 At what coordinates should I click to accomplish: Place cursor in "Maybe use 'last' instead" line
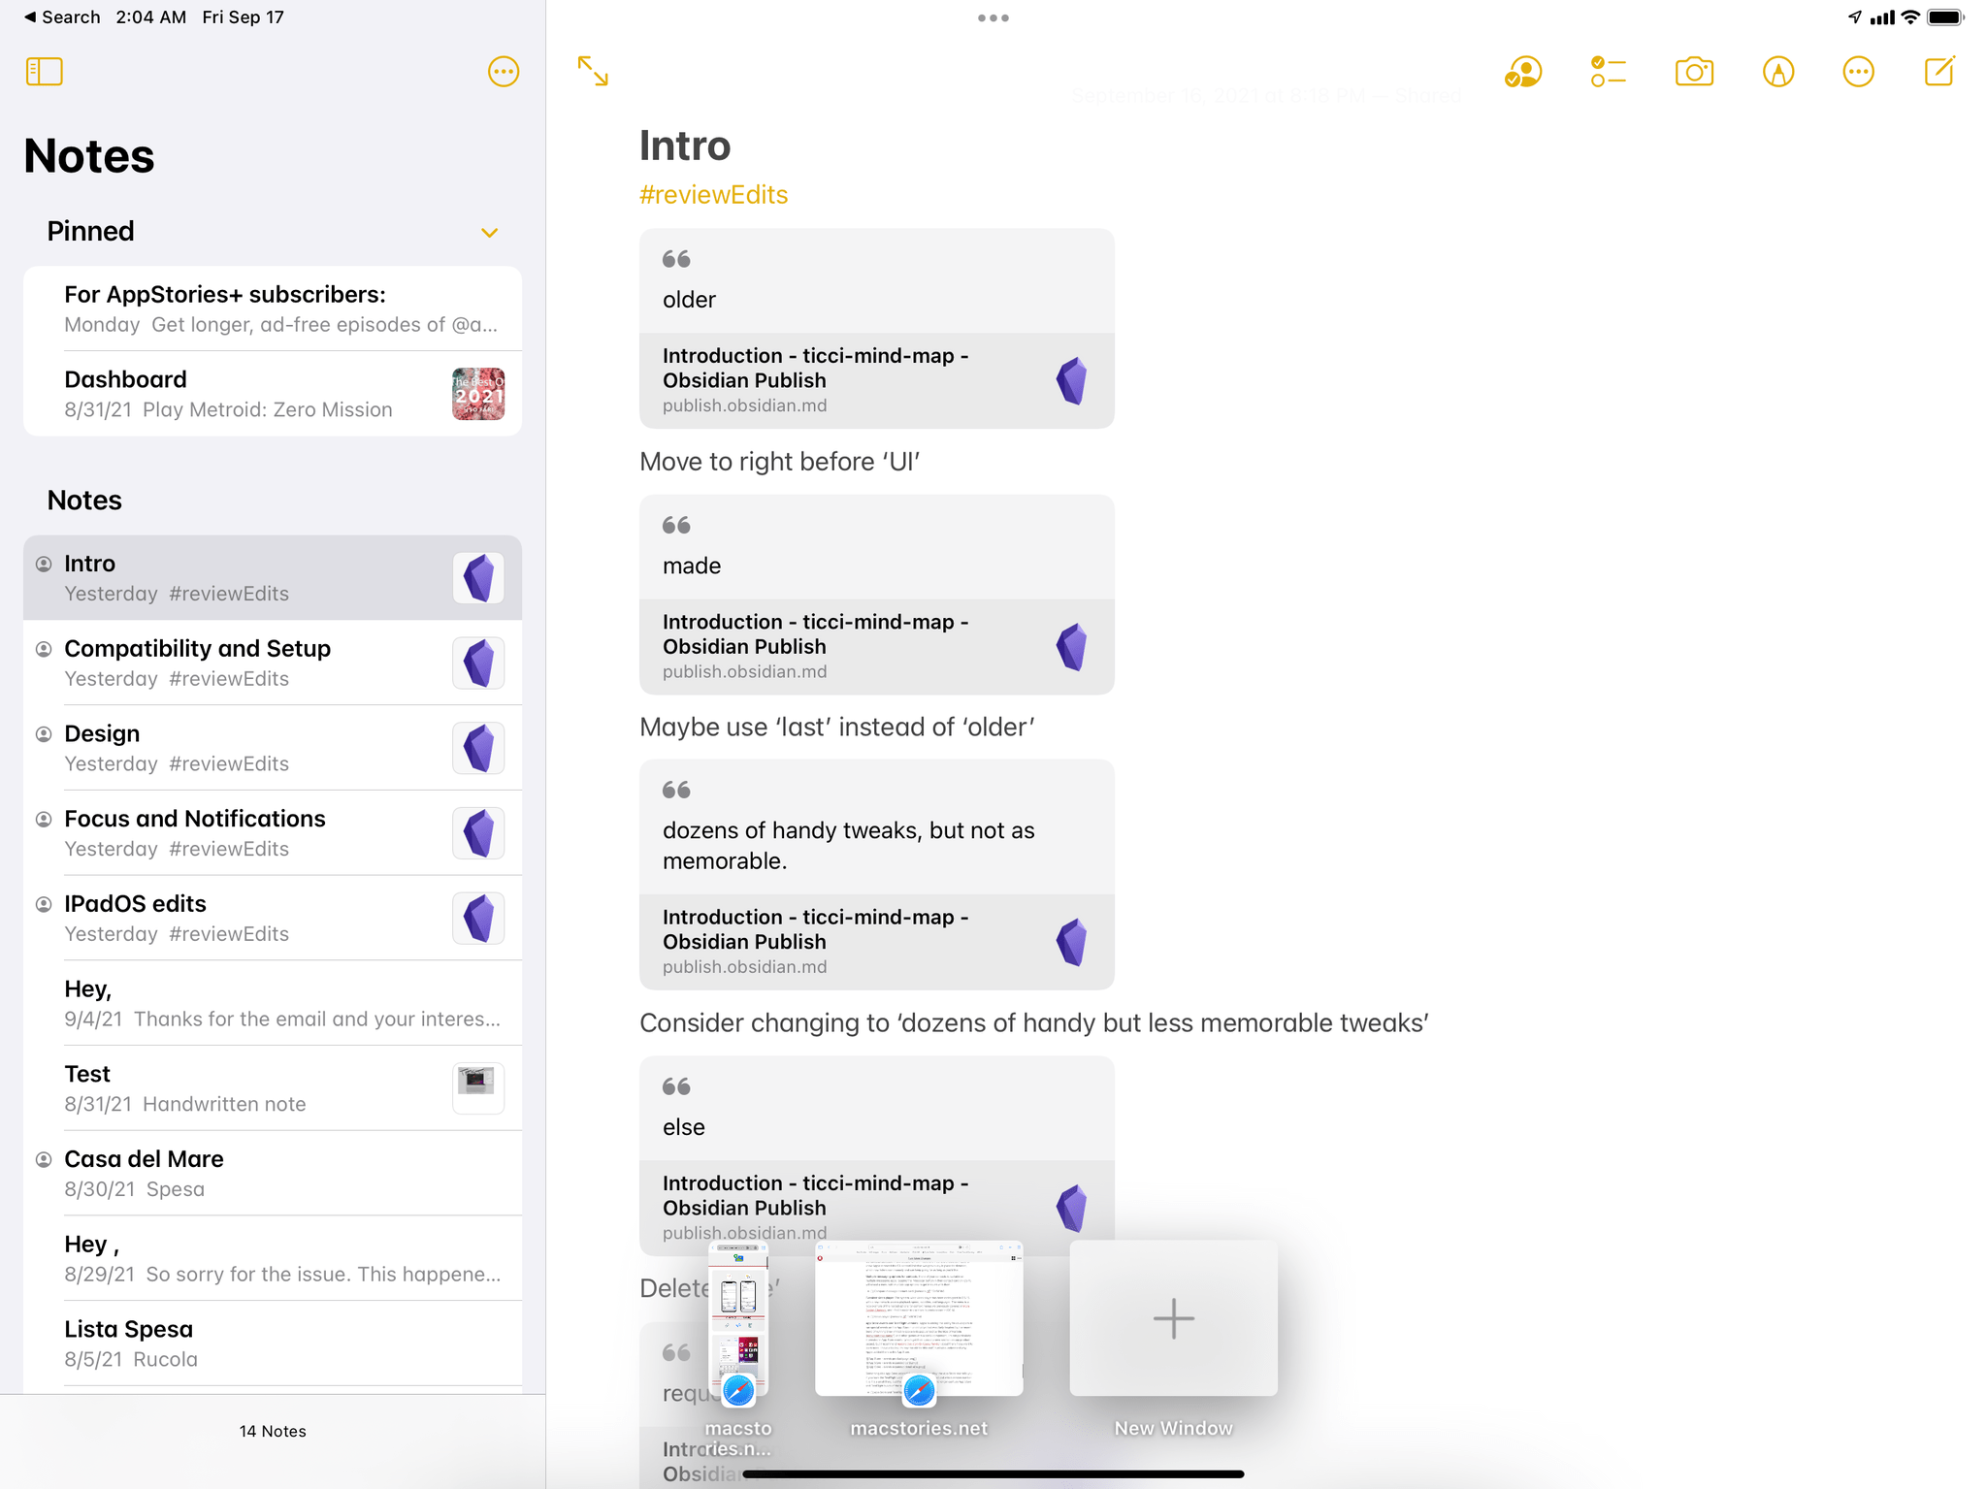837,728
